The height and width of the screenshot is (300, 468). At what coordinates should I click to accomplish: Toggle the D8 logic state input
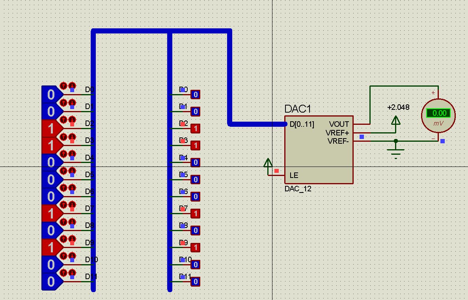coord(52,230)
